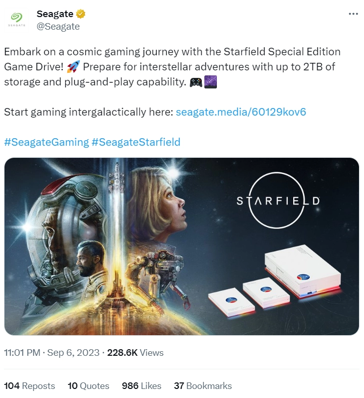This screenshot has height=398, width=364.
Task: Open the @Seagate handle link
Action: pyautogui.click(x=58, y=27)
